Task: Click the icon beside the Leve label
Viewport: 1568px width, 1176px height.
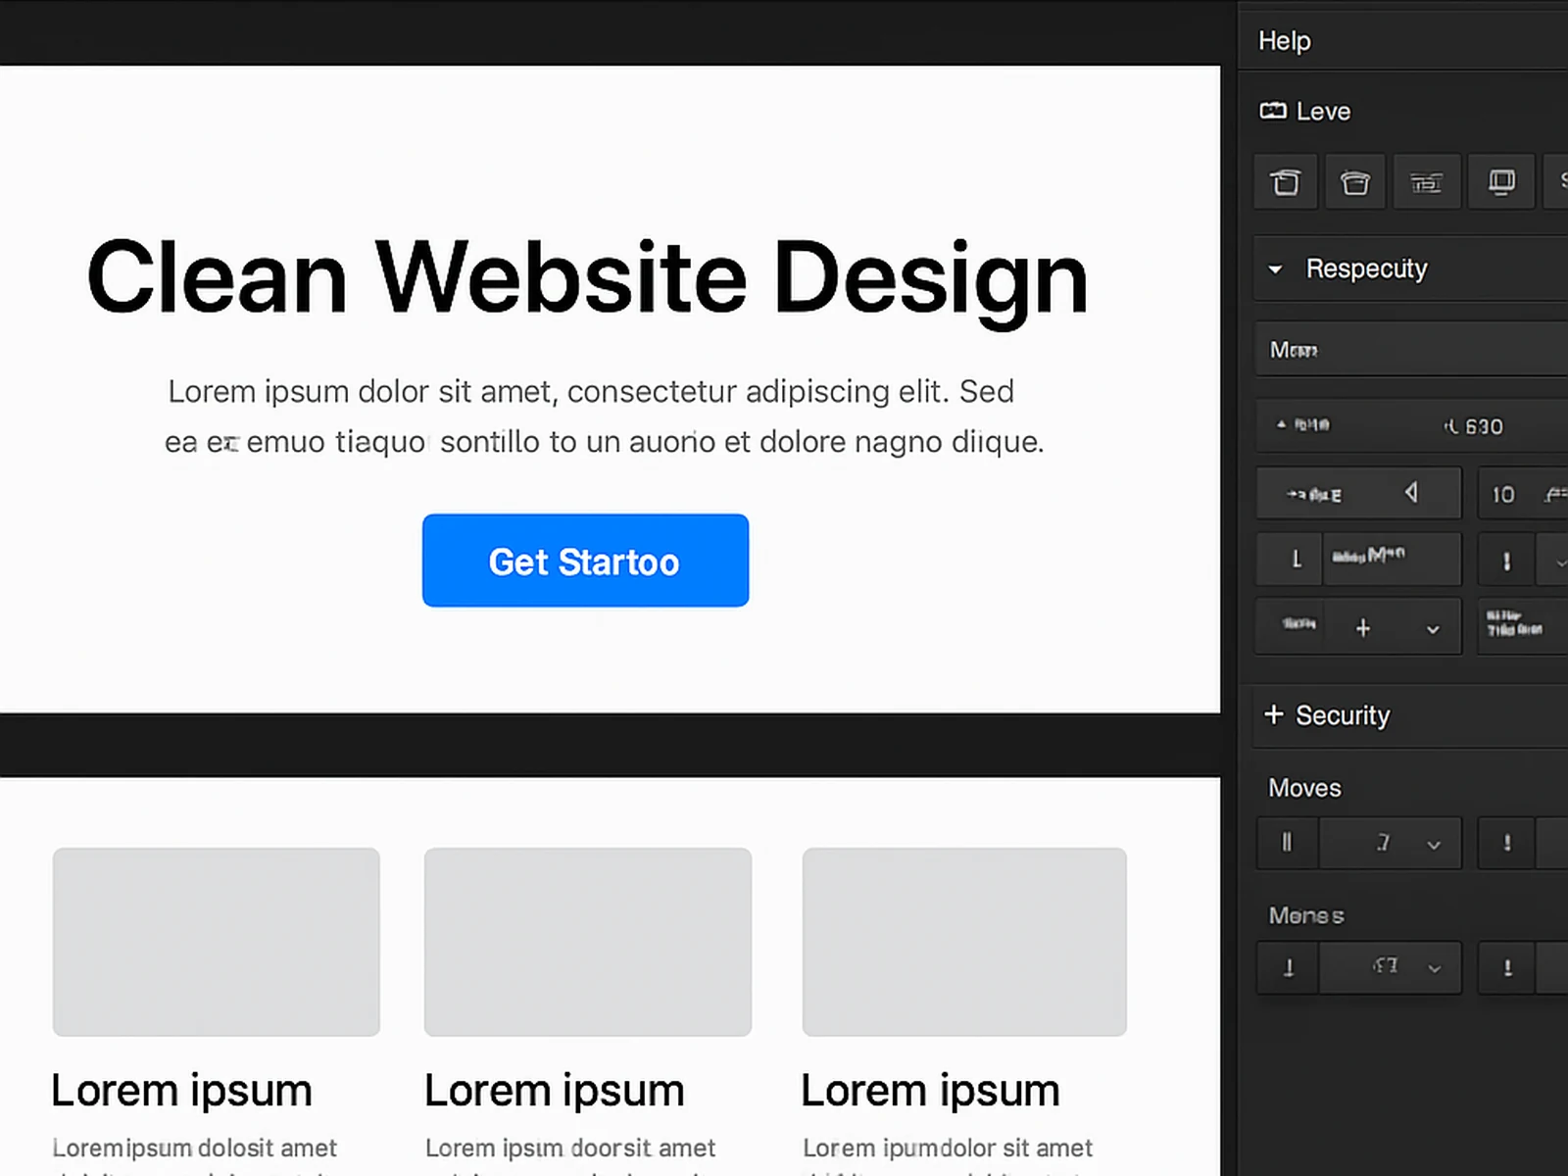Action: pyautogui.click(x=1273, y=111)
